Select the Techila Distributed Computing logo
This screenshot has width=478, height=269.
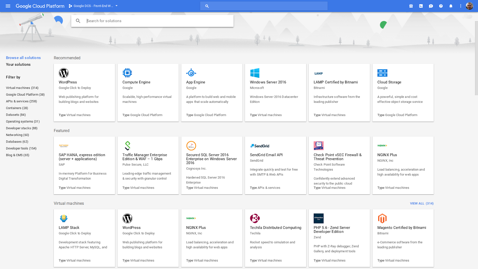(255, 218)
